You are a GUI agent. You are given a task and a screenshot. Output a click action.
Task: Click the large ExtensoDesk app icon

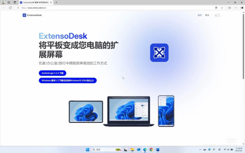coord(159,53)
